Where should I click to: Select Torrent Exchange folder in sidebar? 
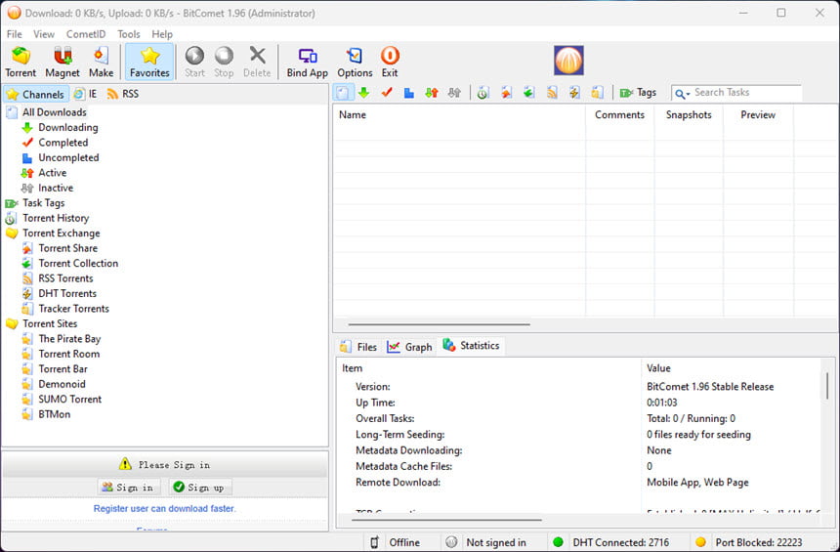(62, 234)
